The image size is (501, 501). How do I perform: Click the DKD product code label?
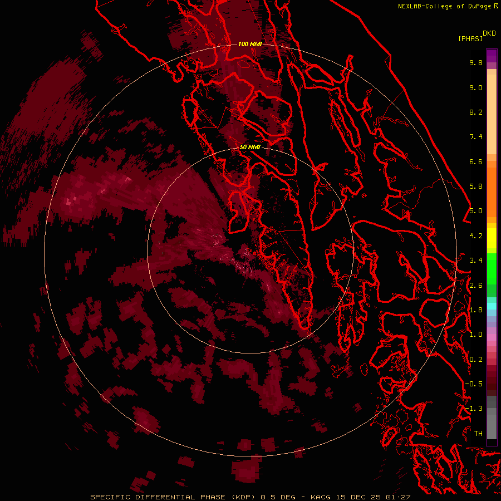tap(489, 33)
